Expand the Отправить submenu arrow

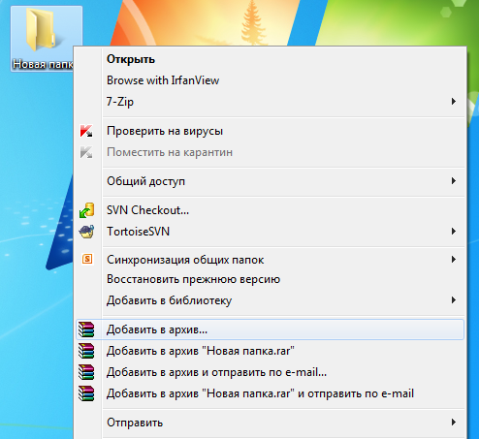click(454, 423)
